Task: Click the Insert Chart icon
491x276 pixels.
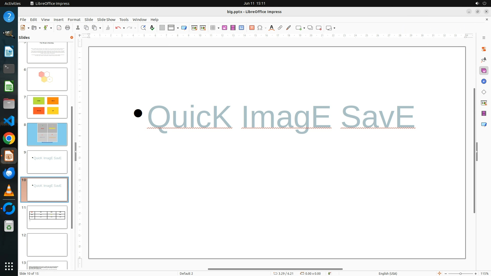Action: tap(241, 28)
